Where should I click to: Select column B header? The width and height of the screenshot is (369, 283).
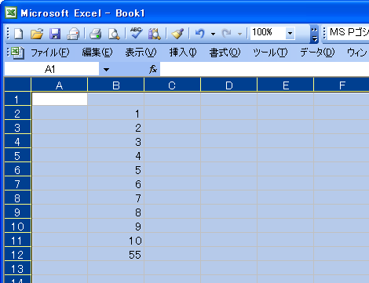(116, 85)
